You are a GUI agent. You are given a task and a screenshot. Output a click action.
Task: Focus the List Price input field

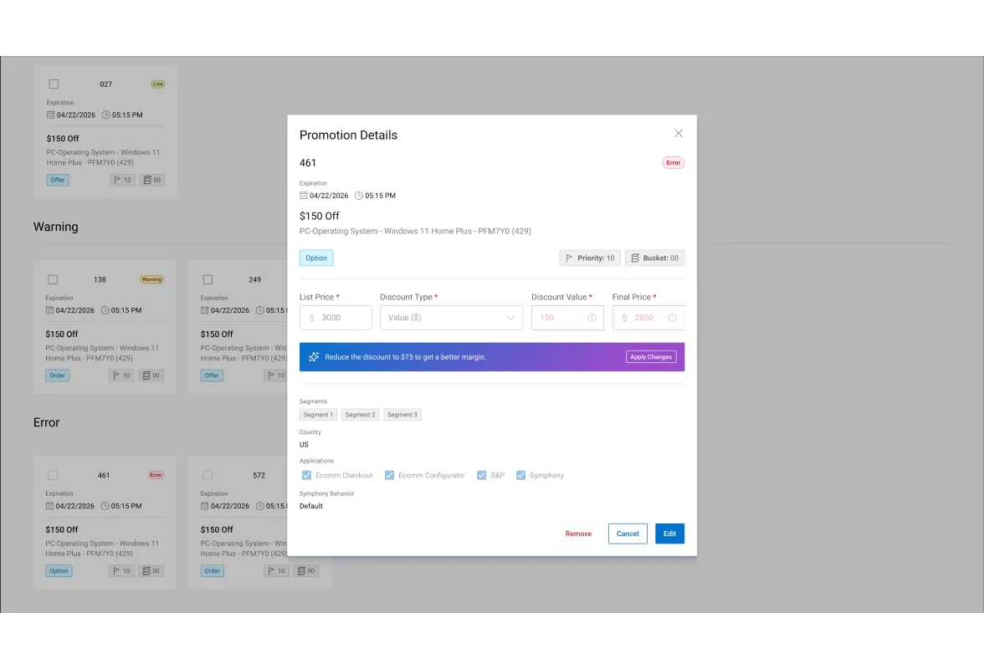(x=336, y=318)
